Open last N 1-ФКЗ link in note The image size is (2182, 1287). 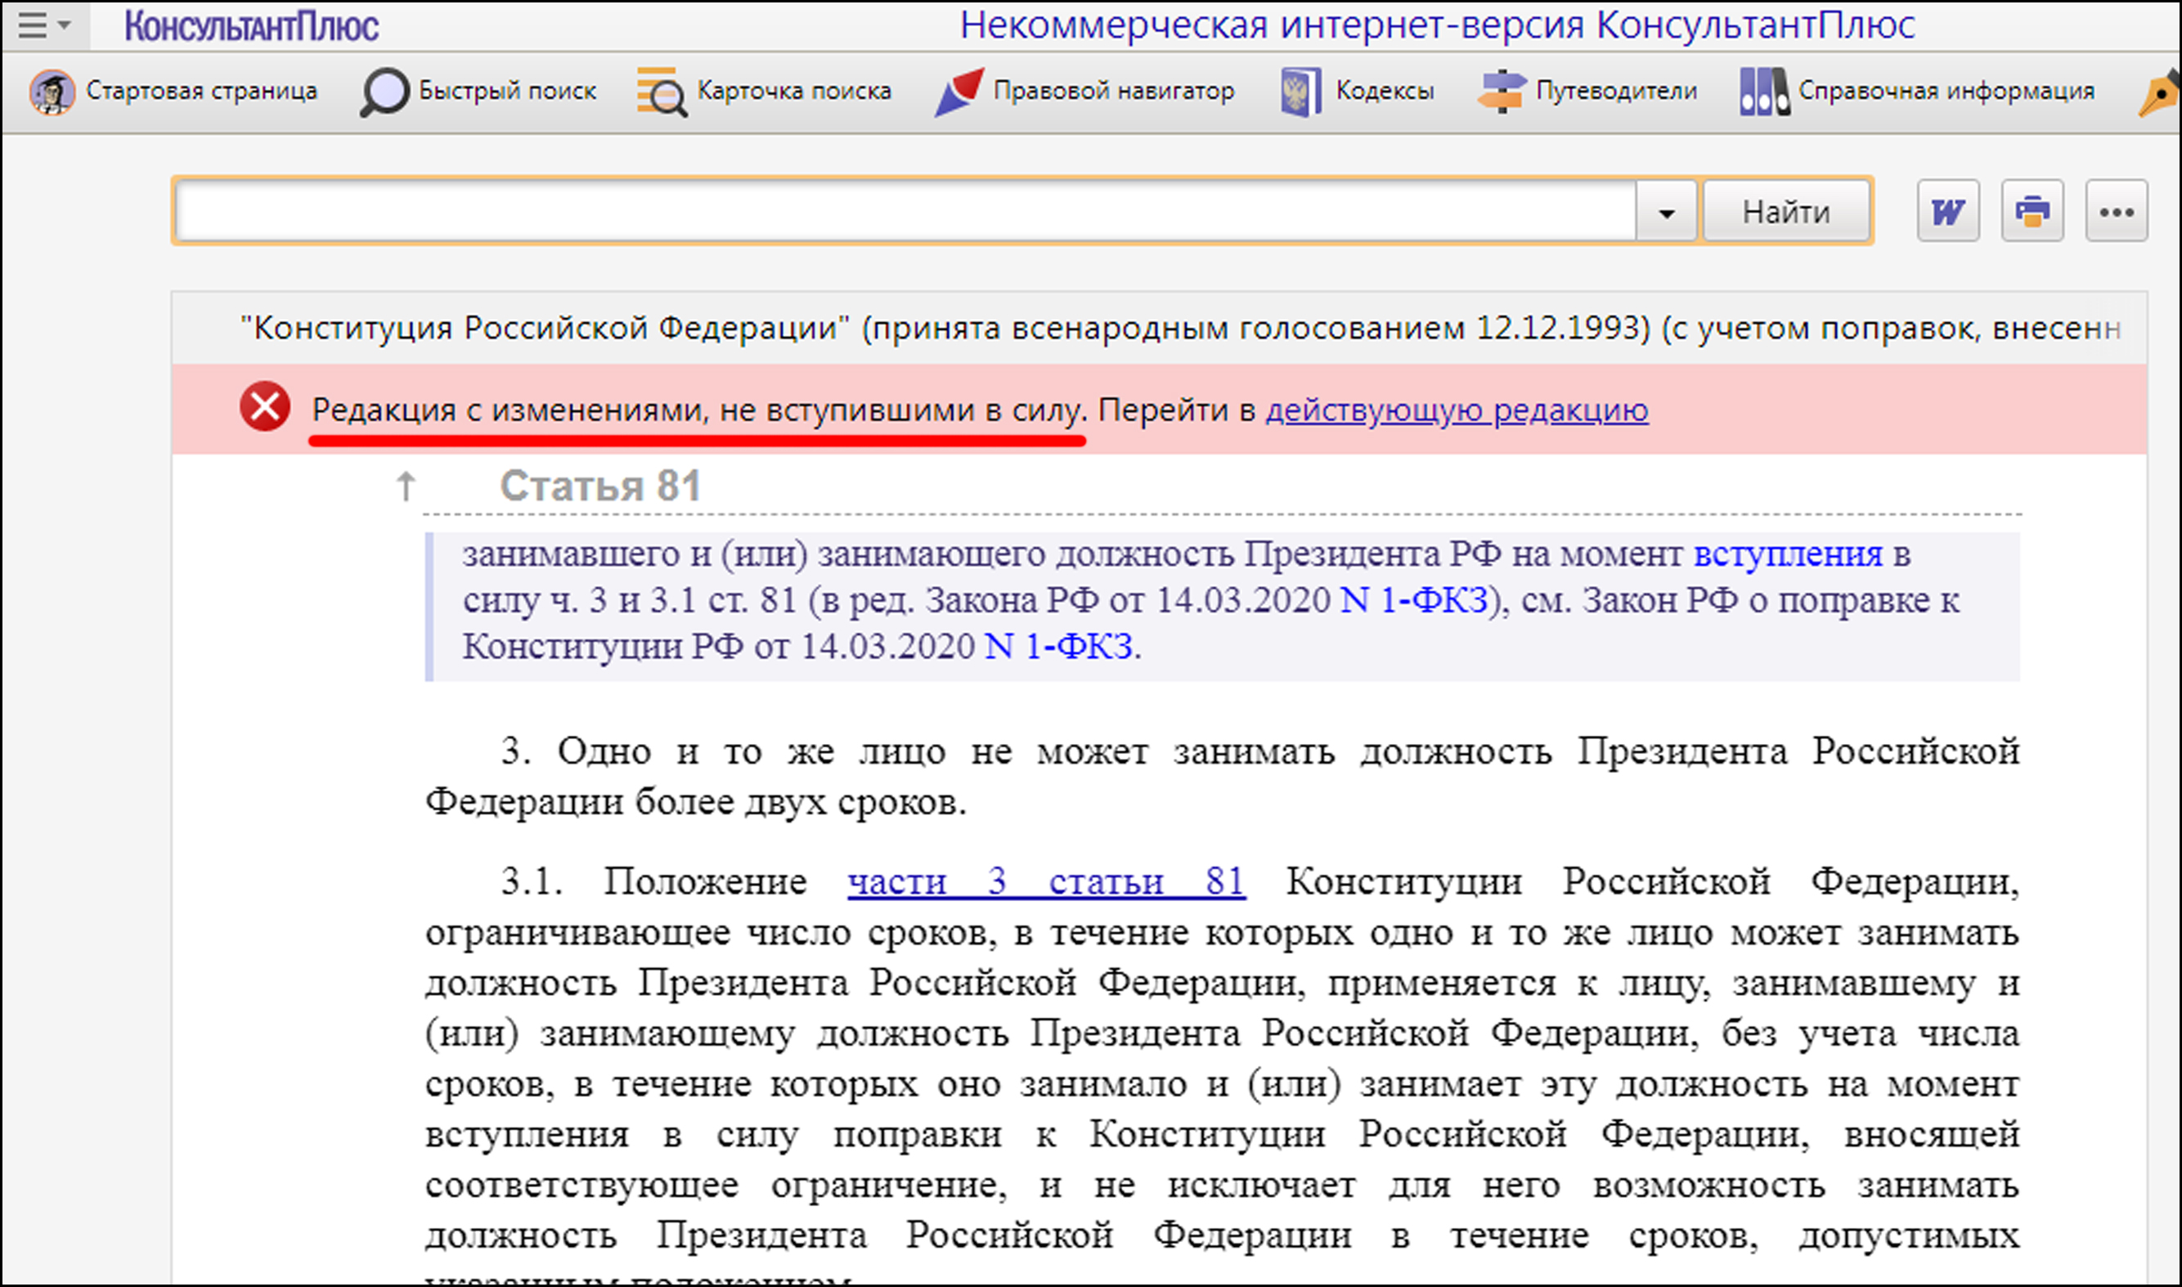(1059, 647)
